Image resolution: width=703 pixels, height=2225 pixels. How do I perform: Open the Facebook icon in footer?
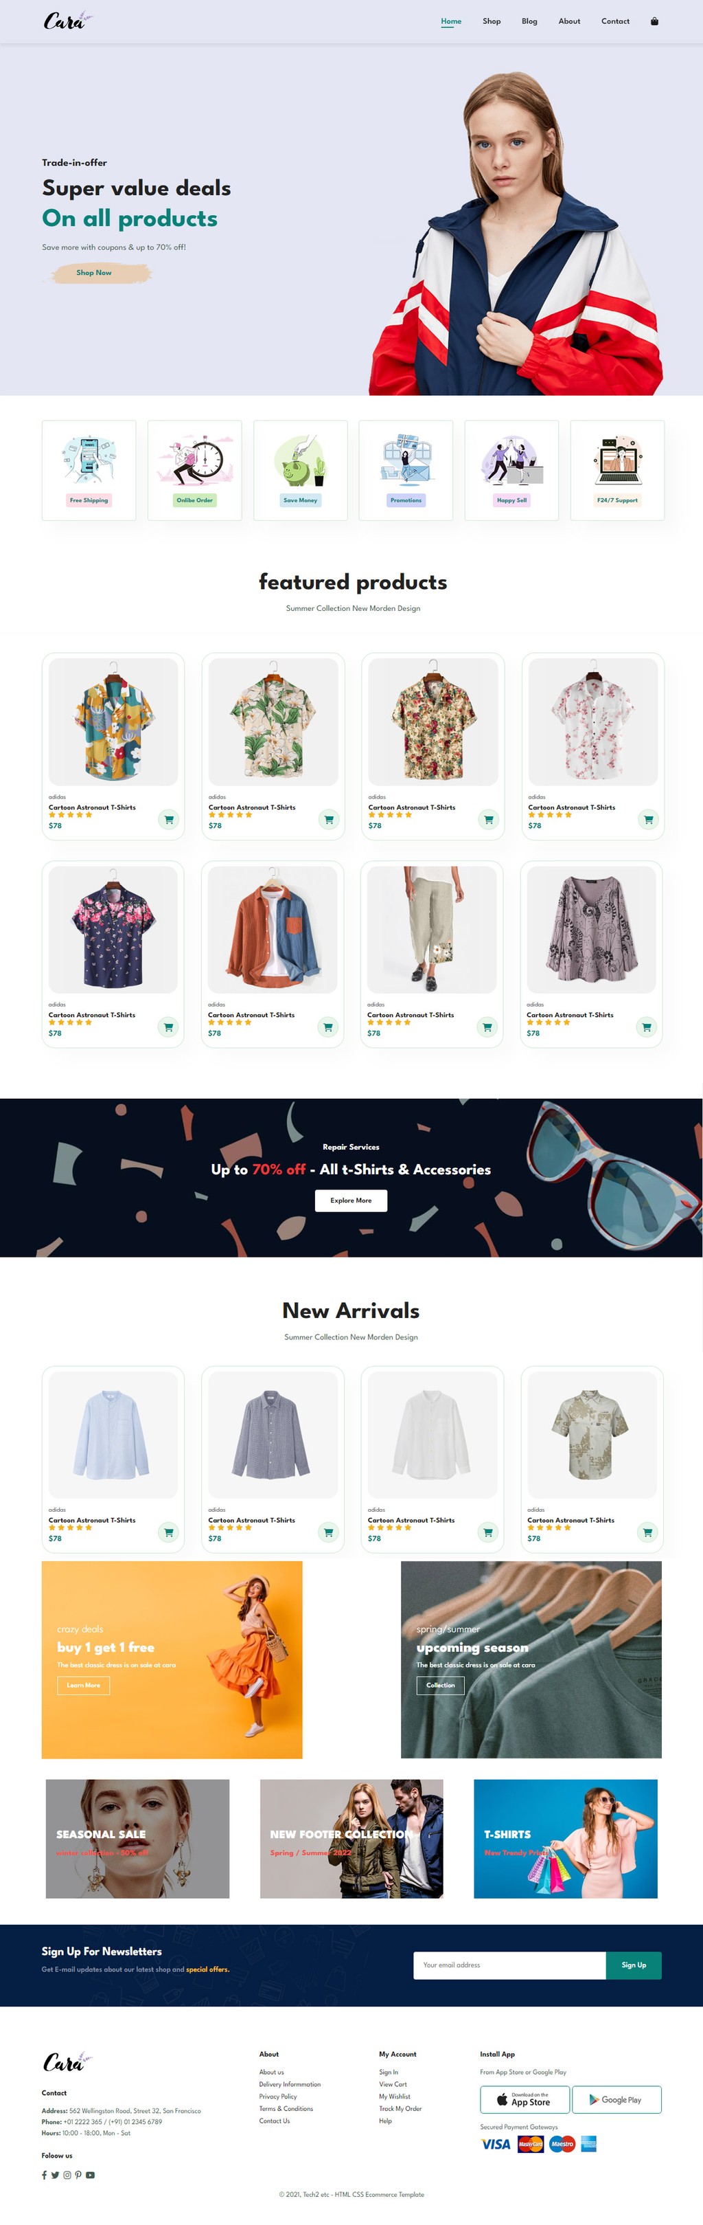[44, 2175]
